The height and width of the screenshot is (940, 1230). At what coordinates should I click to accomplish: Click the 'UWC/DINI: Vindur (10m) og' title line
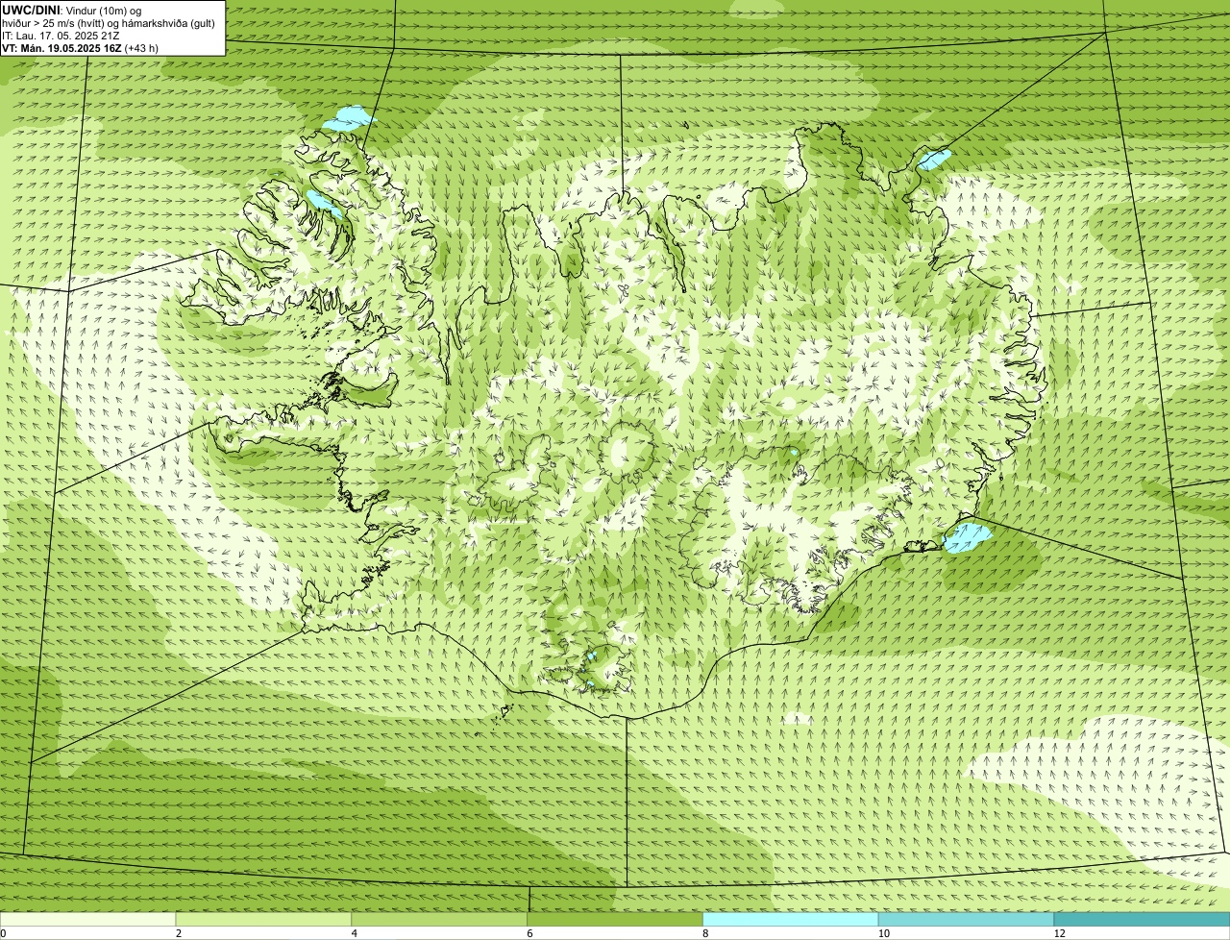coord(71,10)
